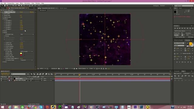This screenshot has width=194, height=109.
Task: Toggle Birth Rate stopwatch
Action: 4,15
